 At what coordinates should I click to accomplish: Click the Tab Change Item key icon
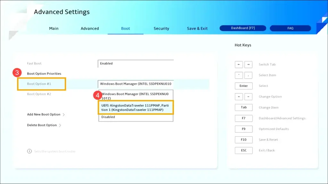[243, 107]
